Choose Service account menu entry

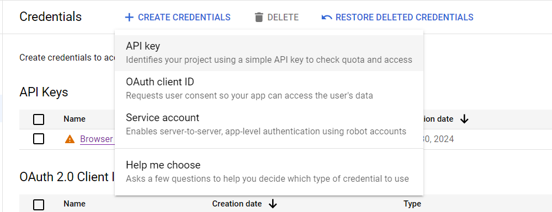pyautogui.click(x=269, y=124)
